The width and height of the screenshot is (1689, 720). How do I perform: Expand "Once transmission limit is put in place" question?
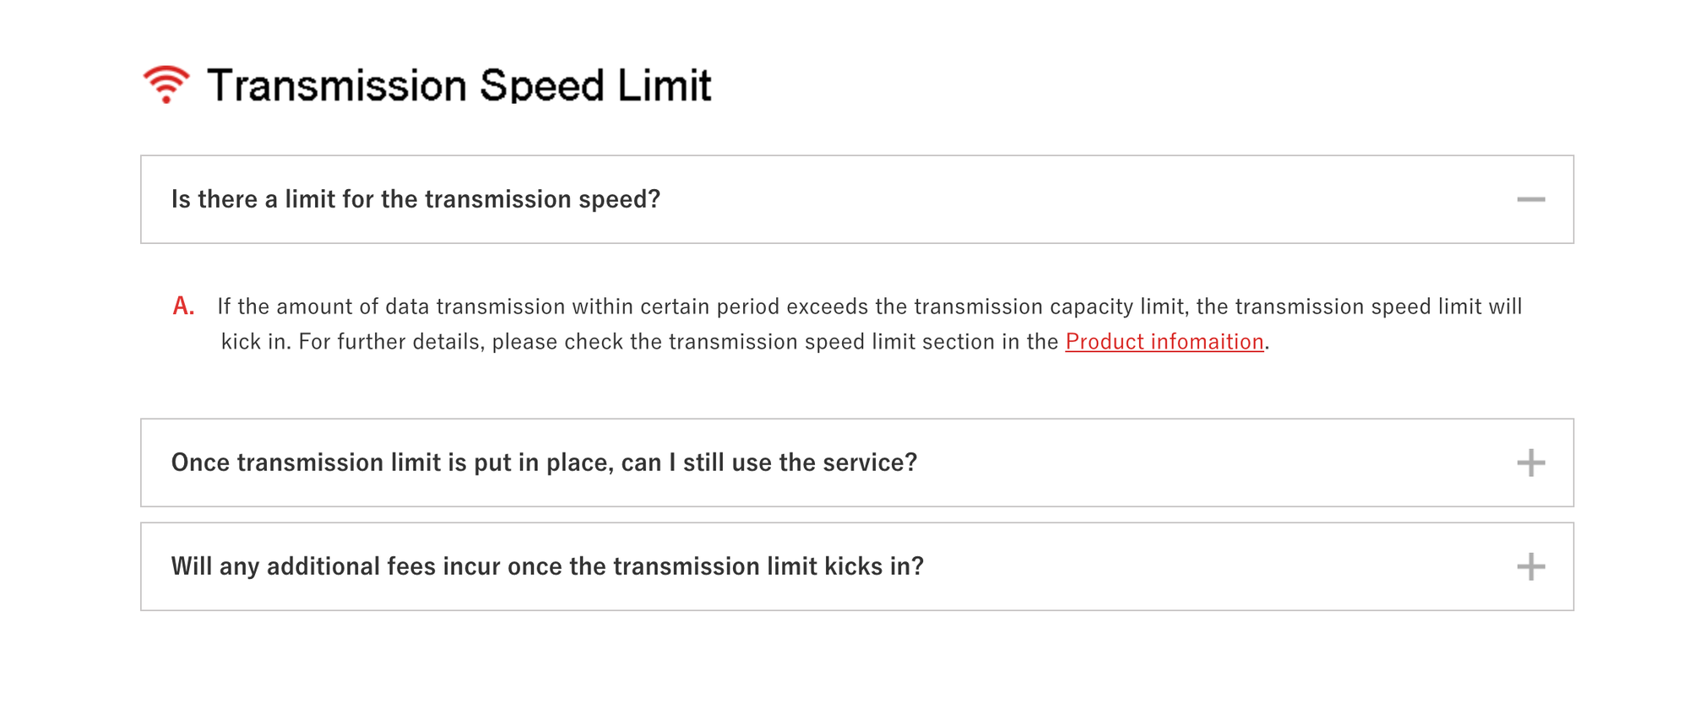click(857, 463)
